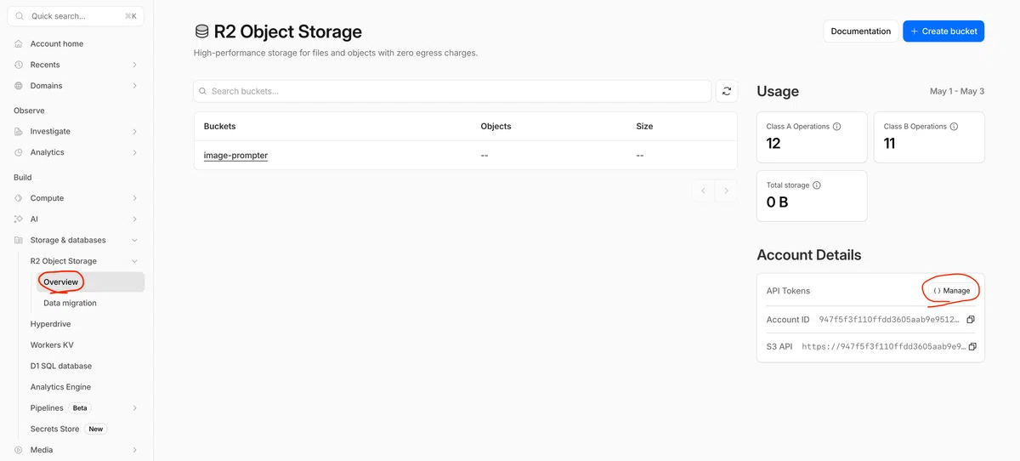Expand the Pipelines chevron
The image size is (1020, 461).
[x=135, y=408]
